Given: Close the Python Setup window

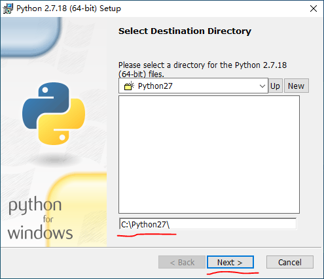Looking at the screenshot, I should [x=314, y=8].
